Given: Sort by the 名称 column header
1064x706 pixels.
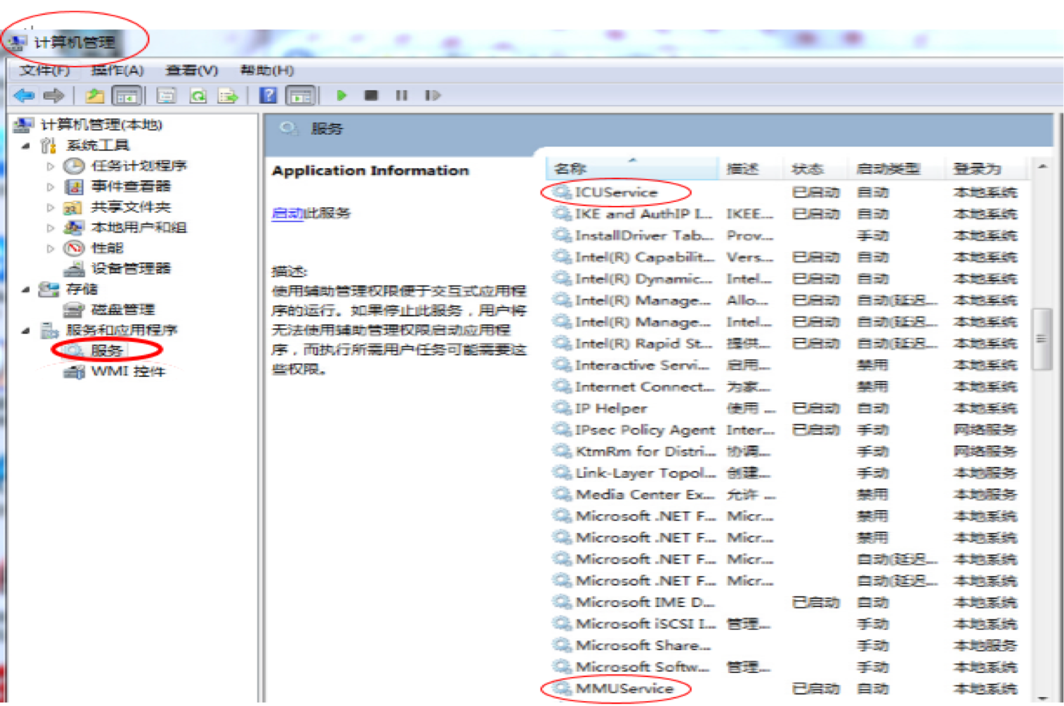Looking at the screenshot, I should pyautogui.click(x=632, y=169).
